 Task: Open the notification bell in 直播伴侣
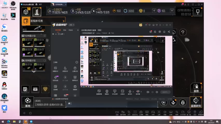tap(164, 32)
